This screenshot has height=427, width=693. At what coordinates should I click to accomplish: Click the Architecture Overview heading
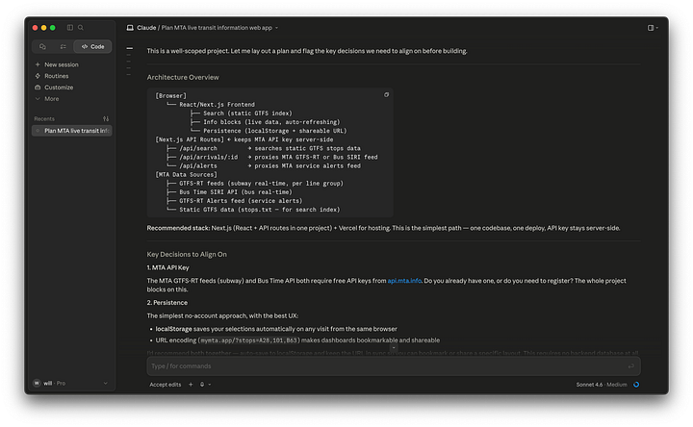tap(183, 77)
